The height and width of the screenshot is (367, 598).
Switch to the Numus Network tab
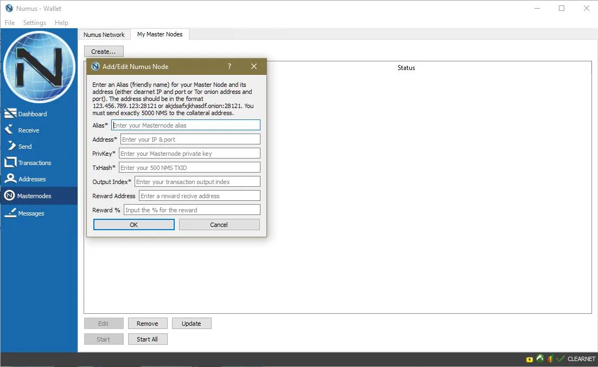(x=104, y=34)
